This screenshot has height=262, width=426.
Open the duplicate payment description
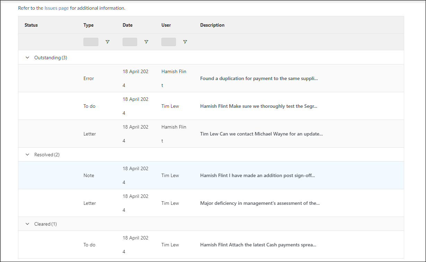(x=259, y=78)
